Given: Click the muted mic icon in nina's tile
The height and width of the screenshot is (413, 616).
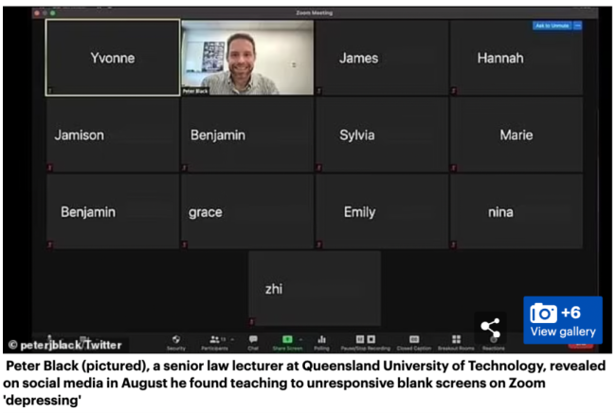Looking at the screenshot, I should [x=454, y=245].
